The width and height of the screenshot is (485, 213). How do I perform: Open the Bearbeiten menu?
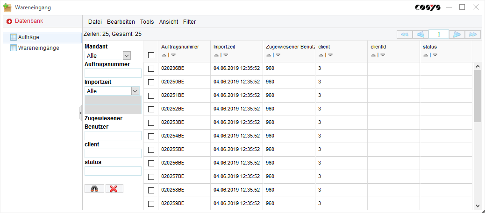pos(121,22)
